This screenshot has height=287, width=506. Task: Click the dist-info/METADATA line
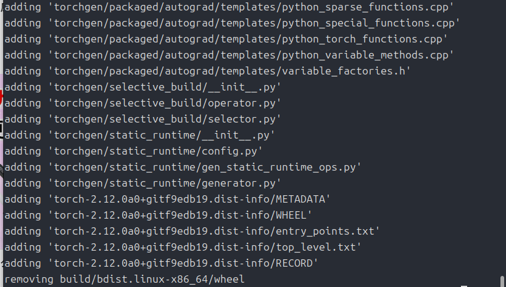(x=167, y=199)
